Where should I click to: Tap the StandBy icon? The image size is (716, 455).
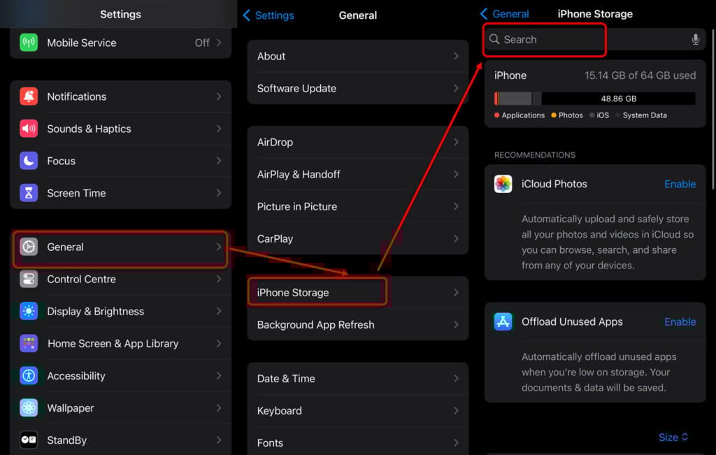point(29,440)
